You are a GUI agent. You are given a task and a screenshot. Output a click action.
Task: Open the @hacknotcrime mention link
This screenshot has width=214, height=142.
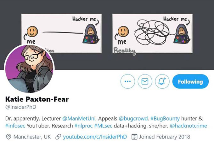click(188, 126)
